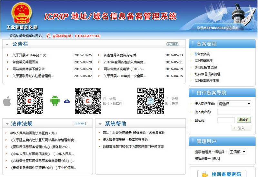Click the 接入商名称 text field
This screenshot has height=177, width=258.
[x=234, y=112]
